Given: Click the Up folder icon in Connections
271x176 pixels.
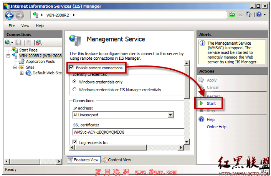Looking at the screenshot, I should (29, 42).
